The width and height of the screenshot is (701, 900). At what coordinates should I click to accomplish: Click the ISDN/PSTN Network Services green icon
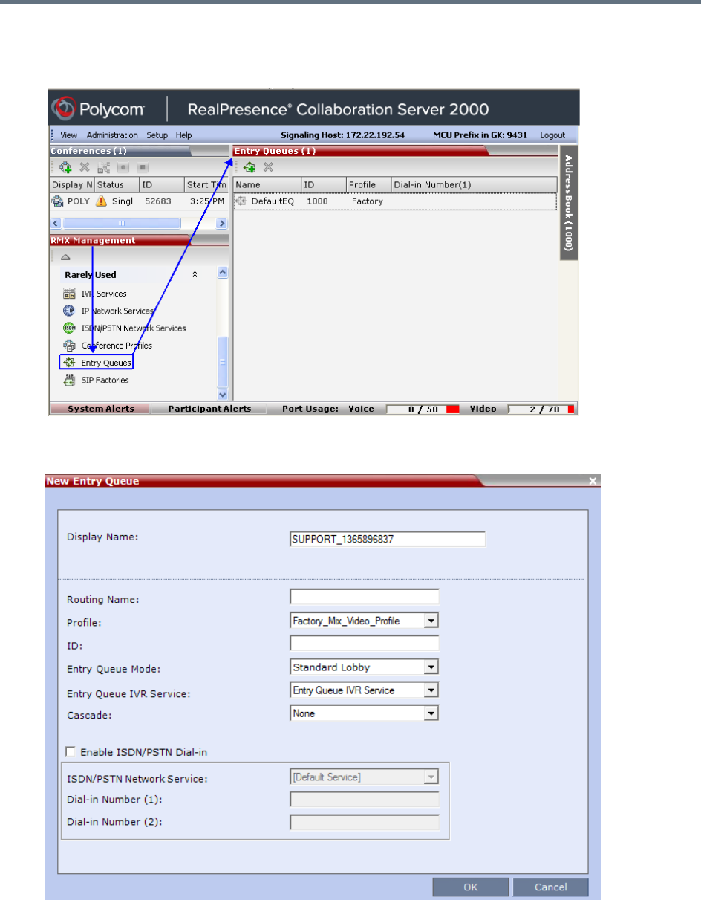pyautogui.click(x=69, y=328)
